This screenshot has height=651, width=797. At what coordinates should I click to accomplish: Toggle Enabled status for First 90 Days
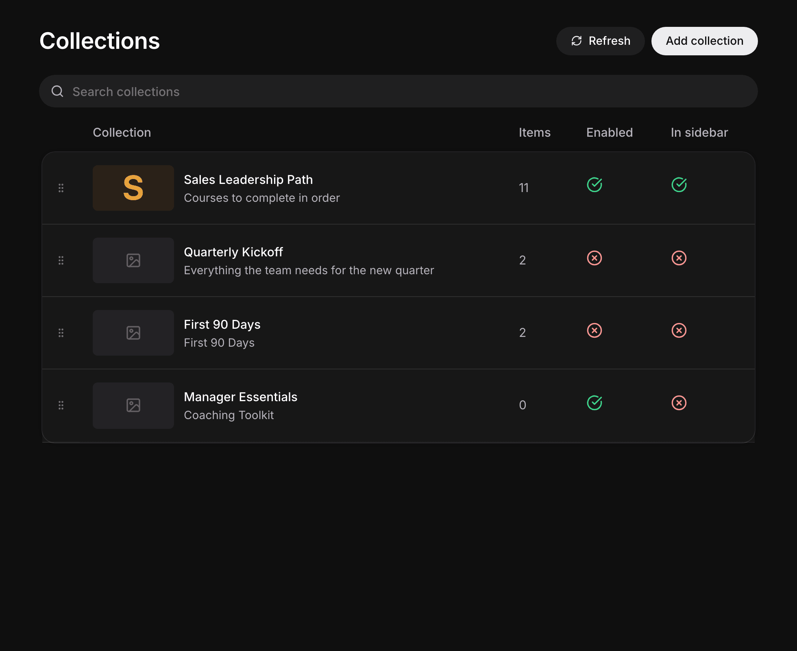point(594,330)
